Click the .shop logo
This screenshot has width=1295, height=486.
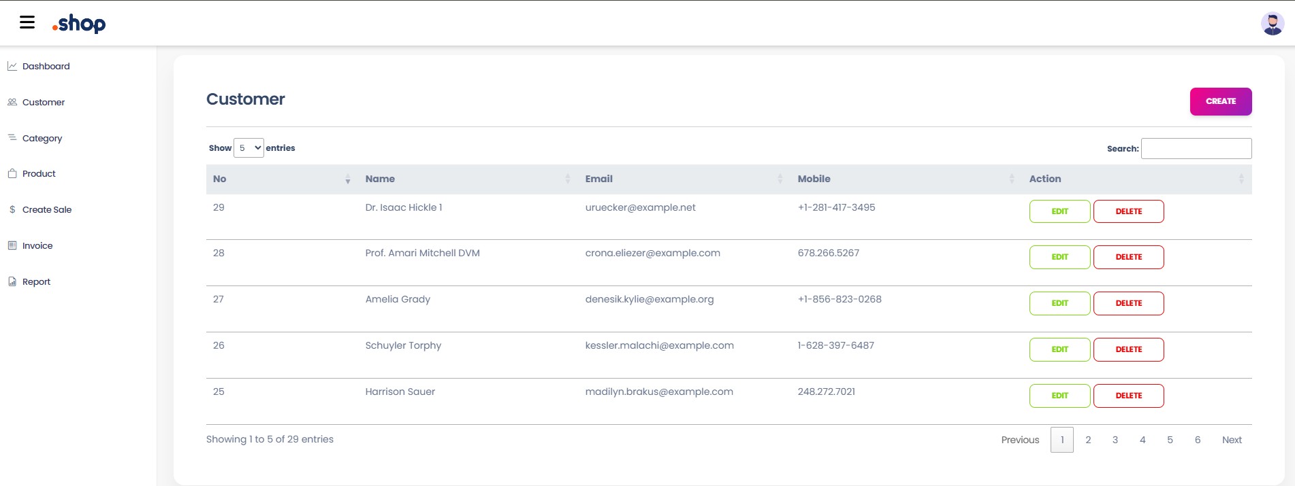79,24
